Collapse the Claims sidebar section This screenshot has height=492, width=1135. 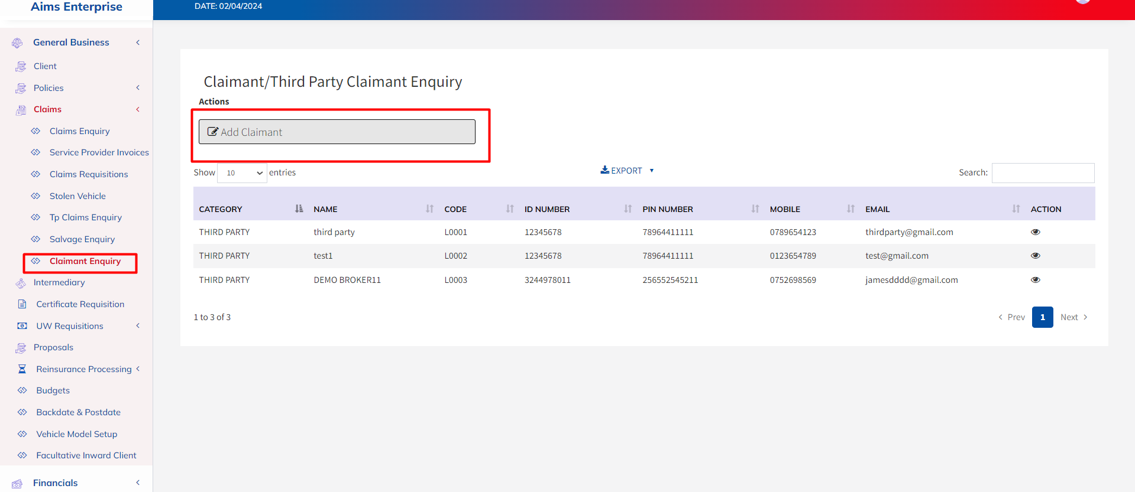138,109
